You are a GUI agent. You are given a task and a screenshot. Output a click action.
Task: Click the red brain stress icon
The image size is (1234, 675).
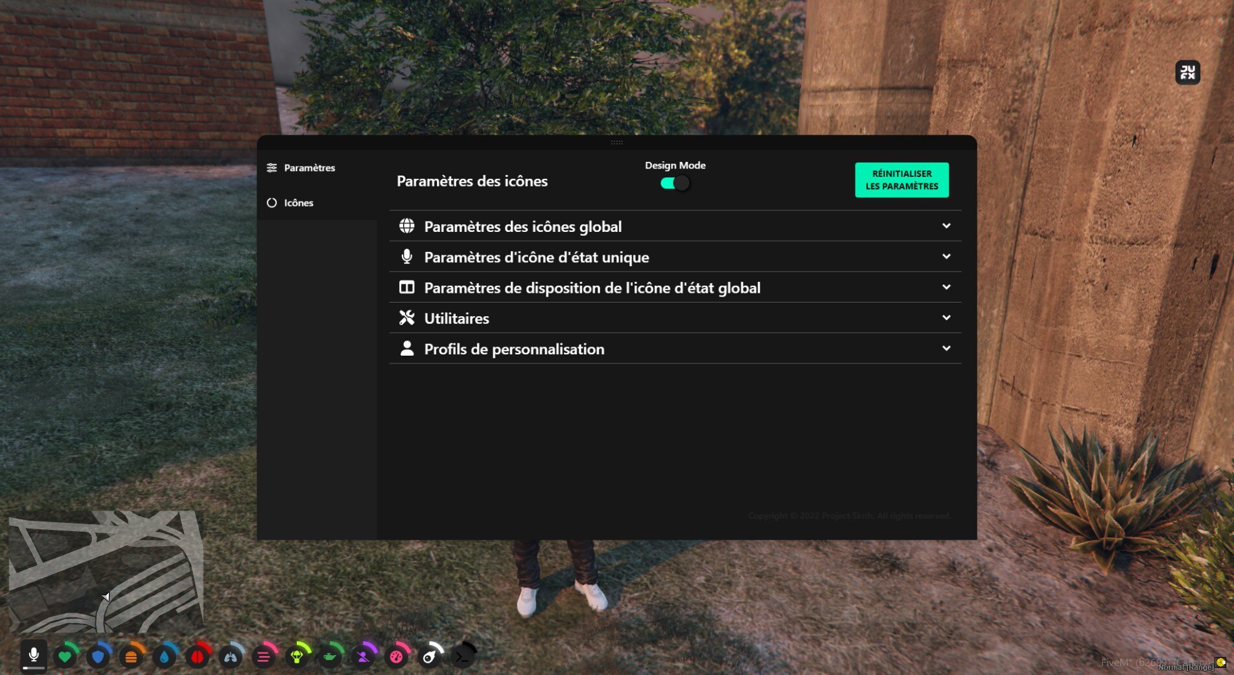198,657
